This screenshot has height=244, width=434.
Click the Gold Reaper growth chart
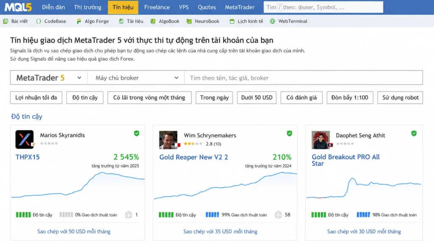225,186
